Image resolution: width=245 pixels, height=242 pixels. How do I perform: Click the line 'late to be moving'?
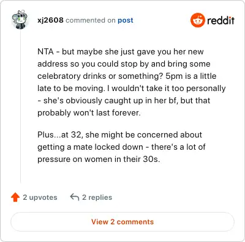(x=132, y=88)
